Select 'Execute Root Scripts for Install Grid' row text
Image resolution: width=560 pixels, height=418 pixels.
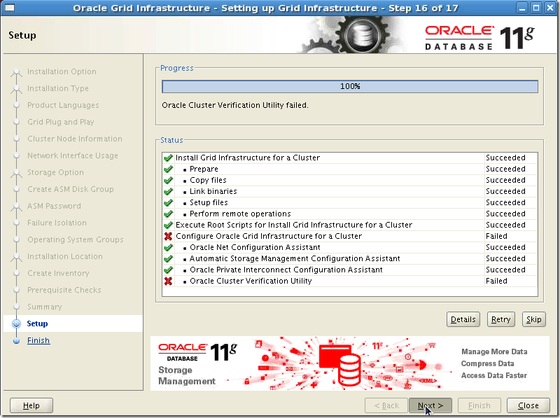pyautogui.click(x=294, y=225)
